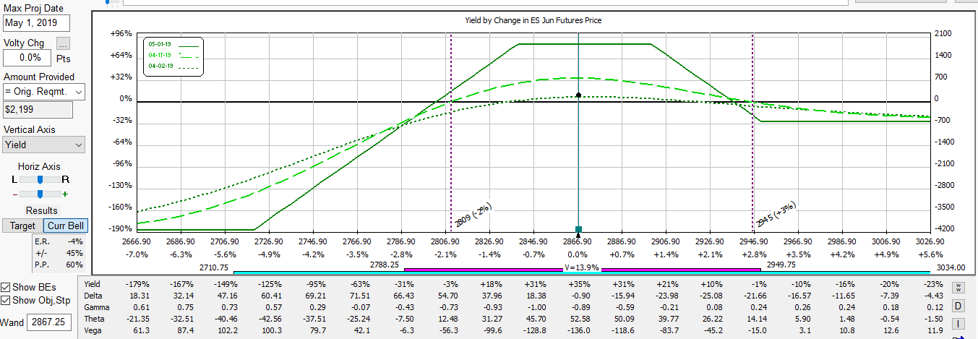Click the Max Proj Date field
Viewport: 978px width, 339px height.
[x=36, y=22]
